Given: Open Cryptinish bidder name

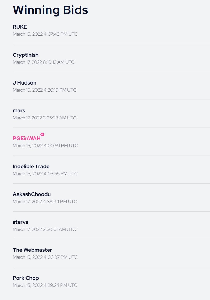Looking at the screenshot, I should coord(26,55).
